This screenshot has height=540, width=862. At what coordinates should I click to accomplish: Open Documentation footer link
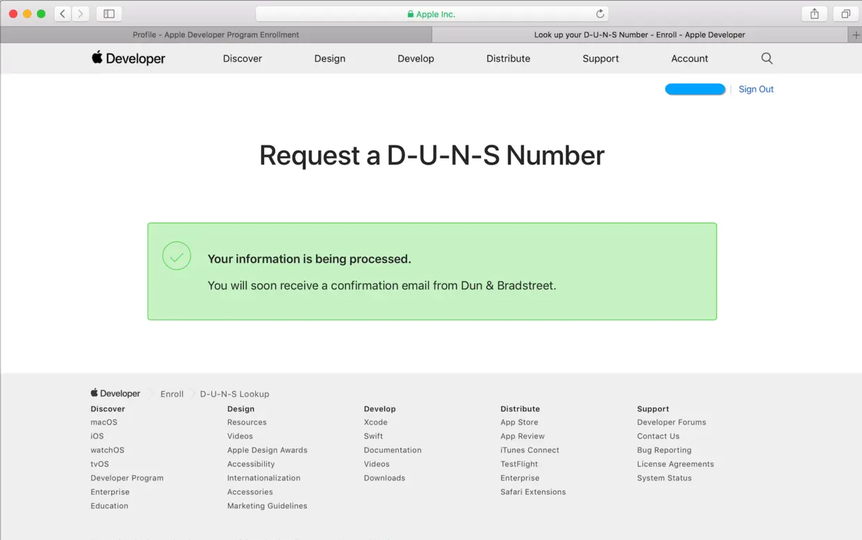click(393, 450)
